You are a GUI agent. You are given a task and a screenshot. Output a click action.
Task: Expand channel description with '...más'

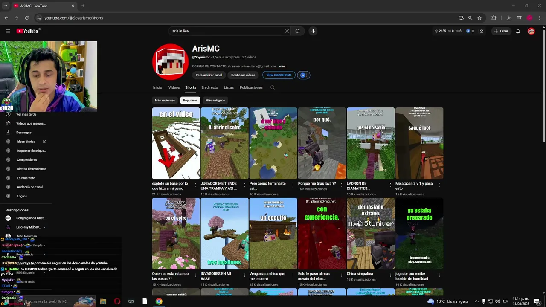pos(281,67)
